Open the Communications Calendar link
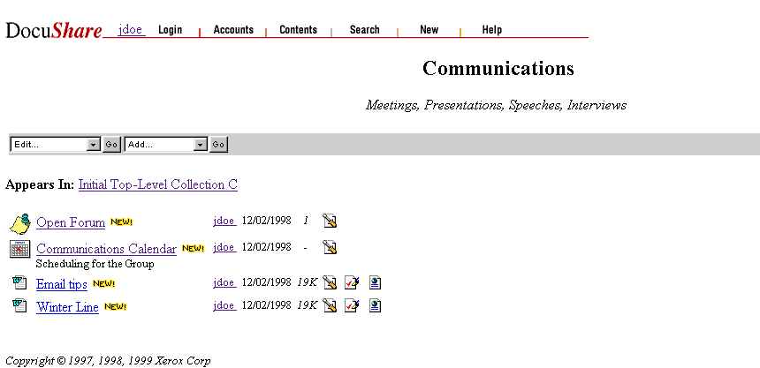The height and width of the screenshot is (368, 760). [106, 250]
